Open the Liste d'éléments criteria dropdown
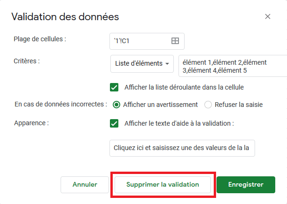 (142, 64)
